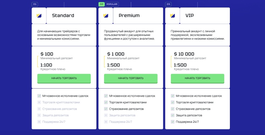
Task: Select the VIP plan title
Action: pyautogui.click(x=190, y=15)
